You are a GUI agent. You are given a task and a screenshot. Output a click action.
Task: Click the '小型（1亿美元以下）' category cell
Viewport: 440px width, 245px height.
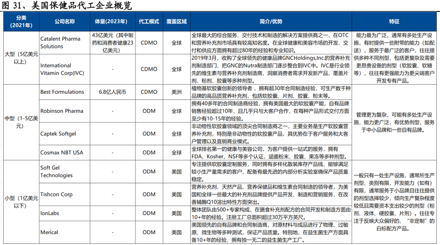click(x=21, y=202)
